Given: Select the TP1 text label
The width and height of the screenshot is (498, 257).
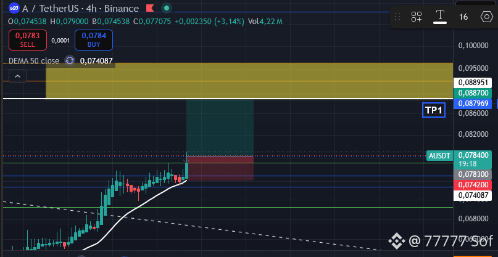Looking at the screenshot, I should 434,110.
